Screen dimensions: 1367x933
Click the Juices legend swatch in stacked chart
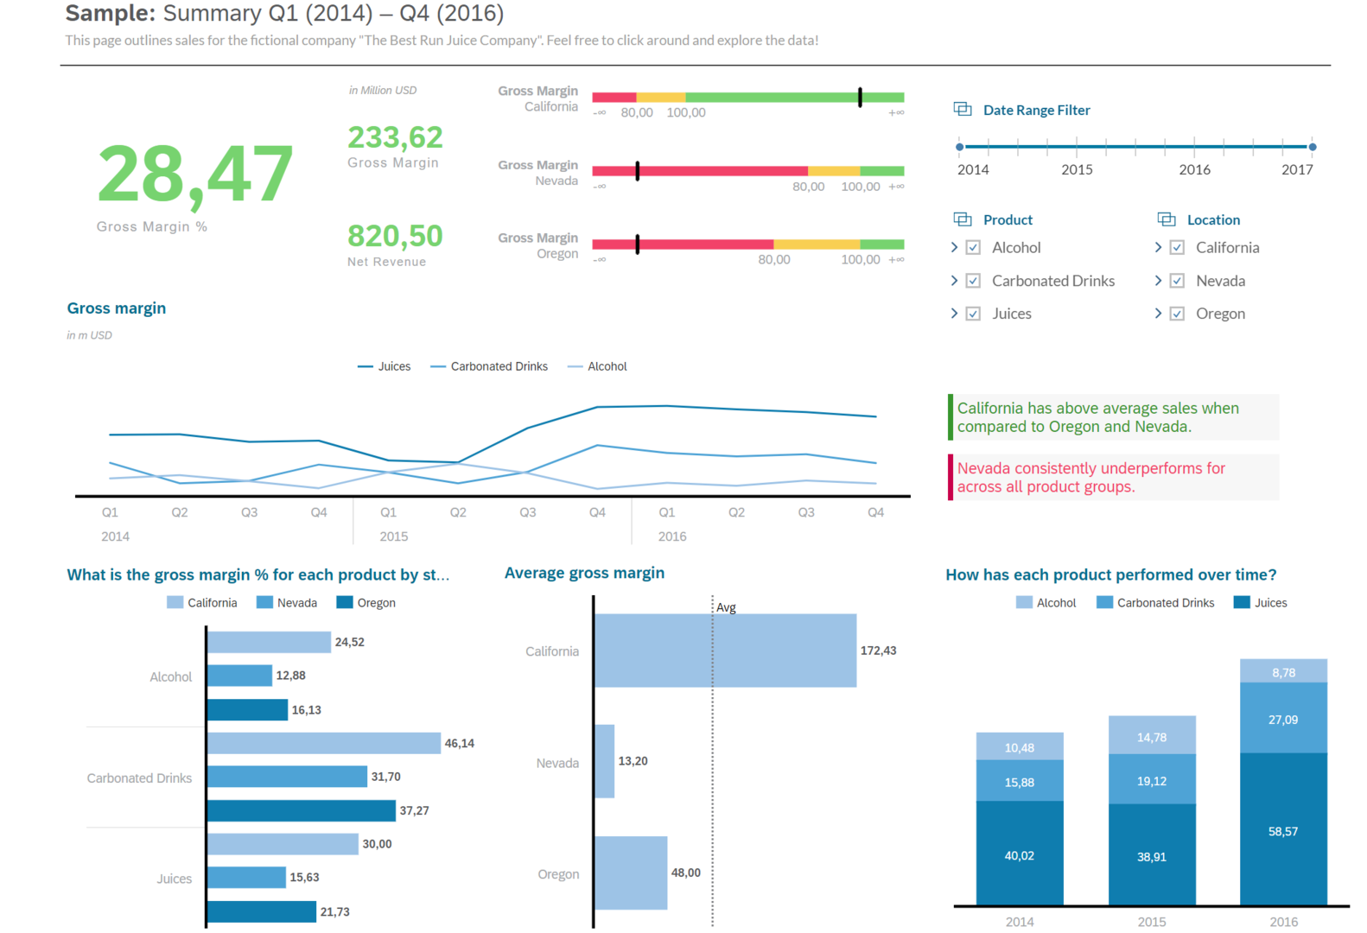(x=1242, y=602)
